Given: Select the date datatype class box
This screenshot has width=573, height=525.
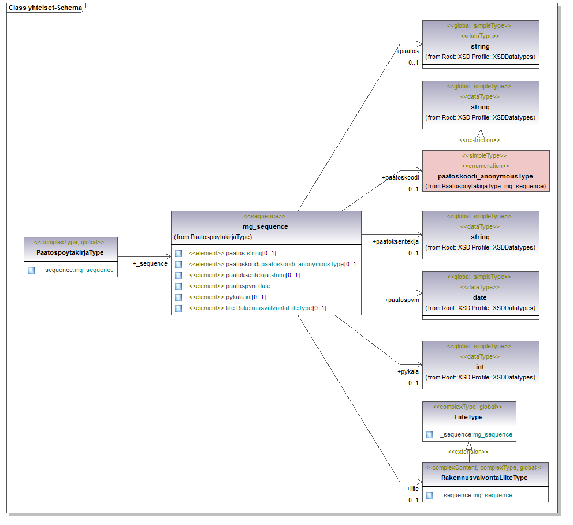Looking at the screenshot, I should click(480, 295).
